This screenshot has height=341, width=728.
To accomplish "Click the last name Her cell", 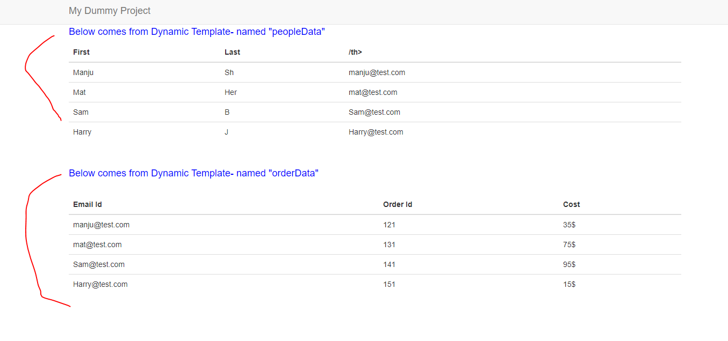I will click(x=230, y=92).
